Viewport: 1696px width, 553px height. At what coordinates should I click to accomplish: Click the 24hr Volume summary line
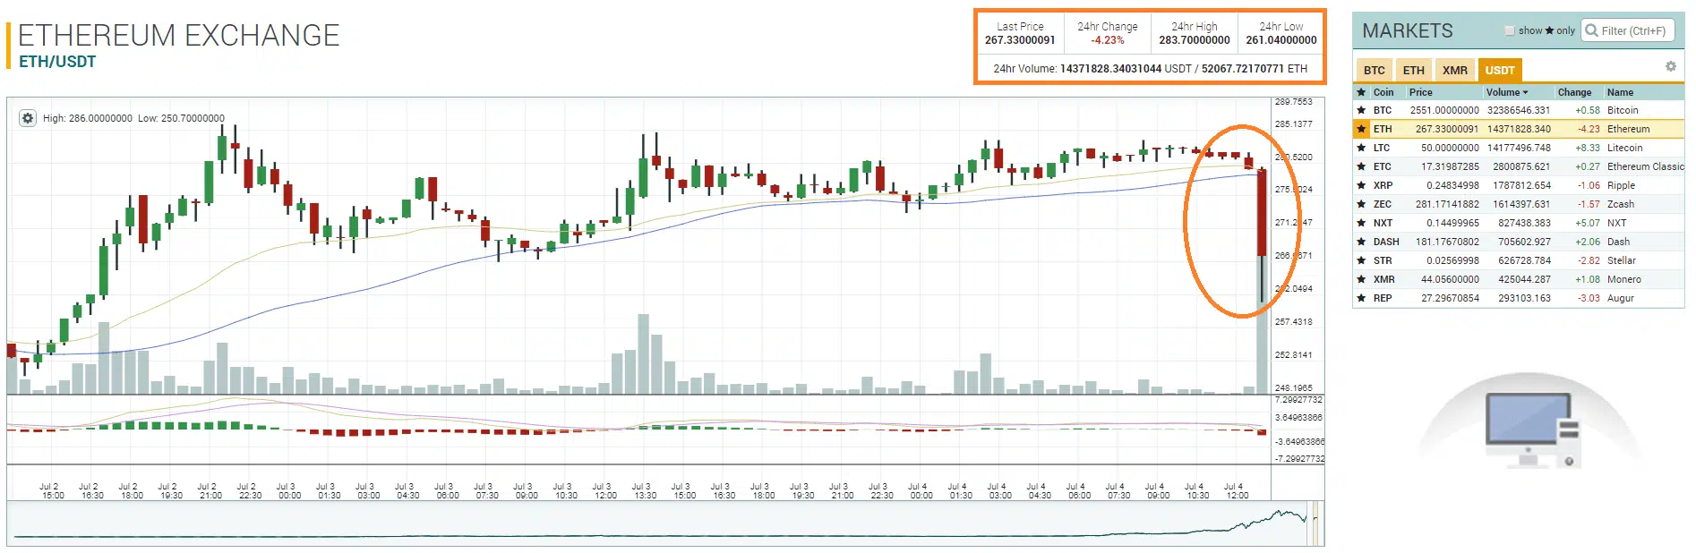pyautogui.click(x=1150, y=69)
